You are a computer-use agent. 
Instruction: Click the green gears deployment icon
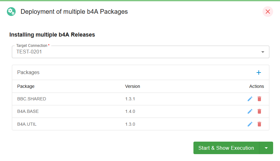coord(11,12)
